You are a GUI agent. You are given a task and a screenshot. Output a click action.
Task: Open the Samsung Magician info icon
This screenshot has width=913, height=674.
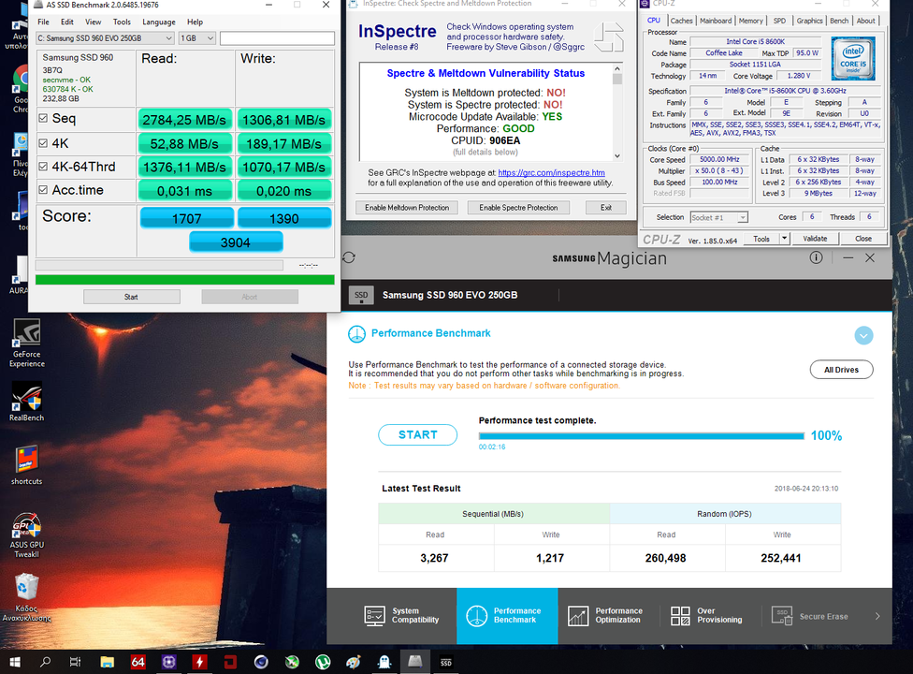point(817,257)
